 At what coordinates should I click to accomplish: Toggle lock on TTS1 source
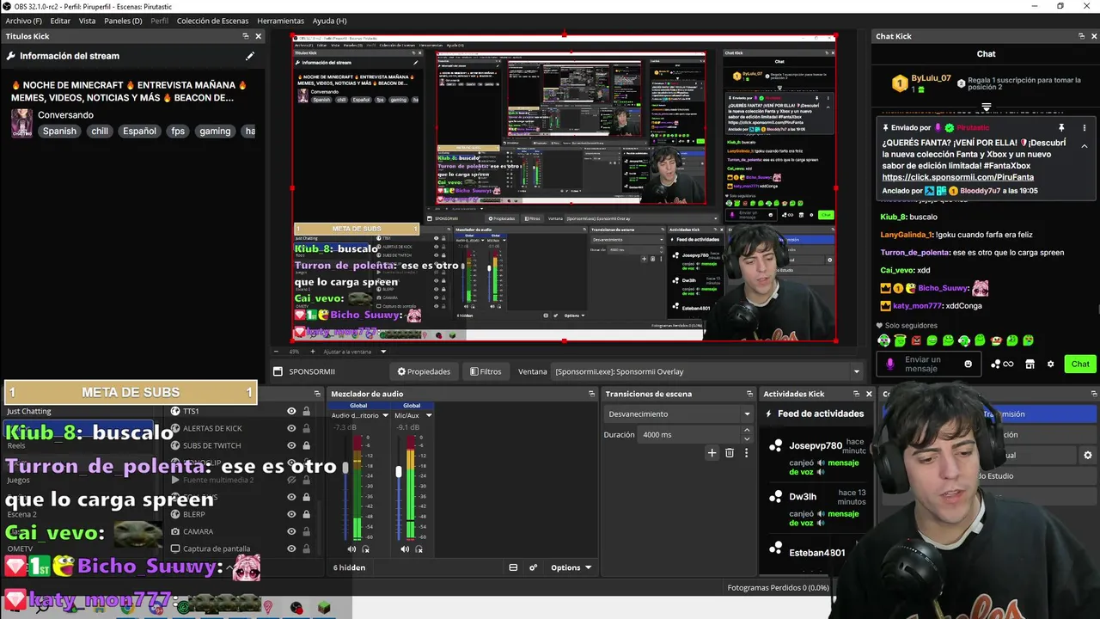(306, 411)
